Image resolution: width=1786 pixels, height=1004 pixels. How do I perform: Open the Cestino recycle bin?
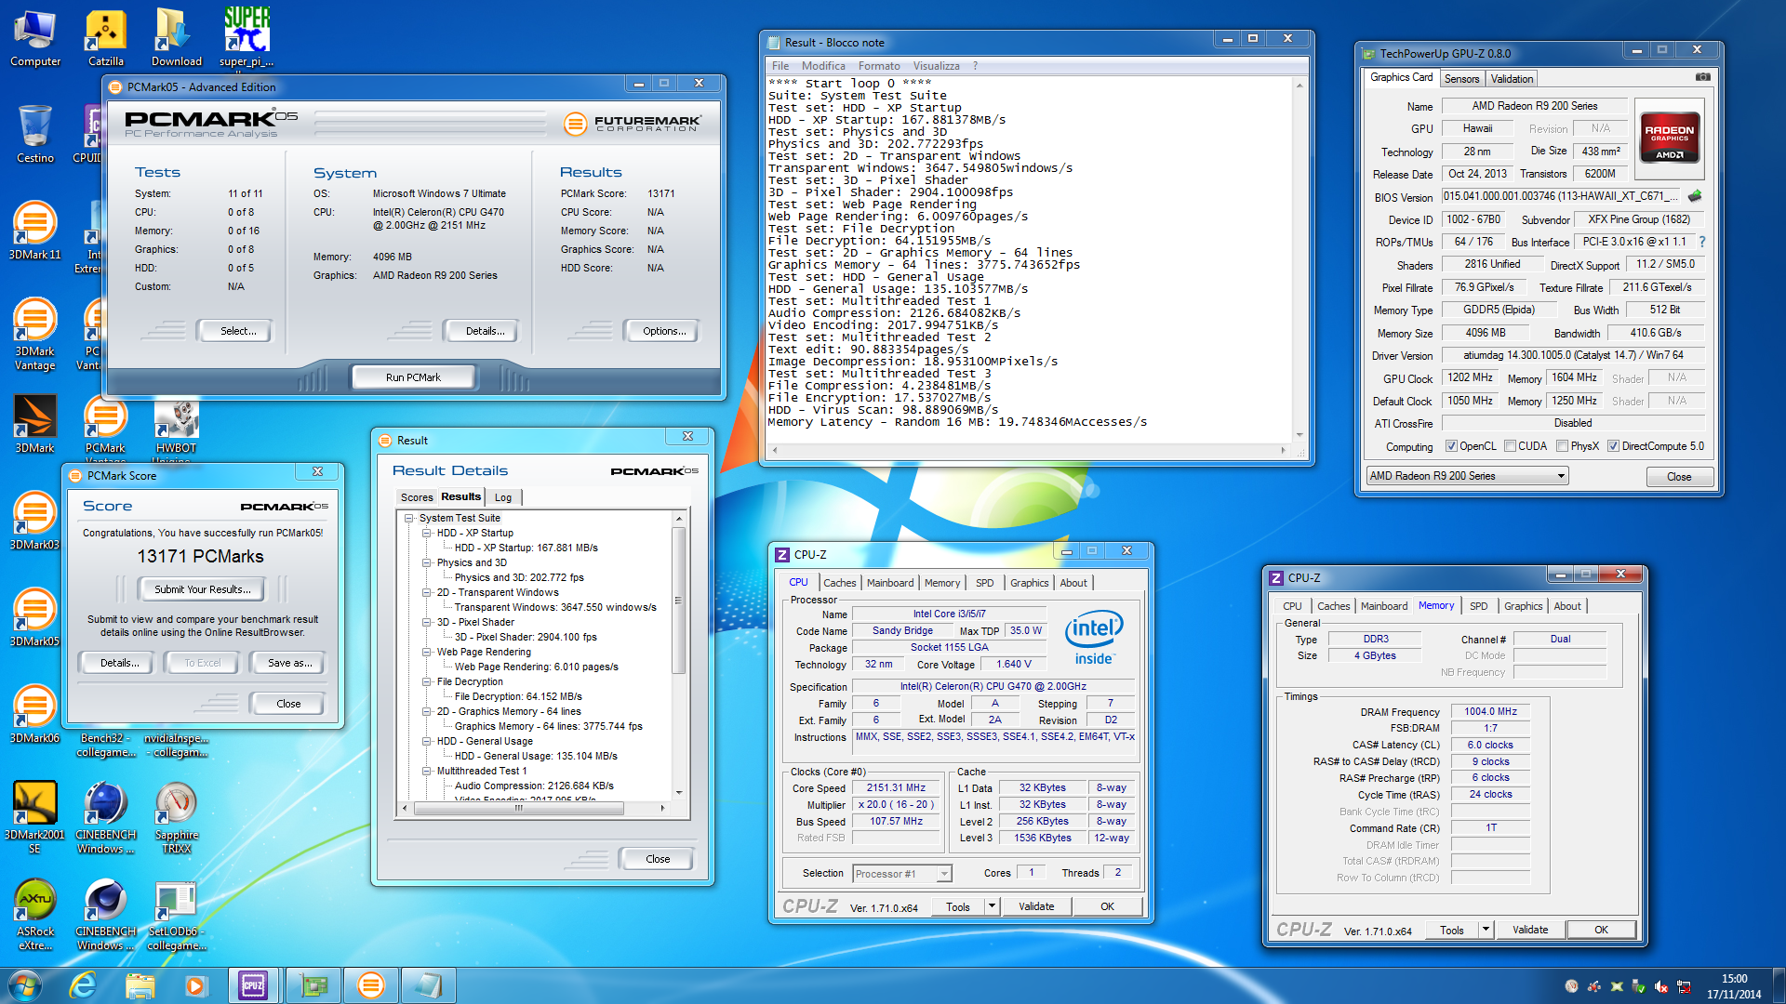point(35,135)
